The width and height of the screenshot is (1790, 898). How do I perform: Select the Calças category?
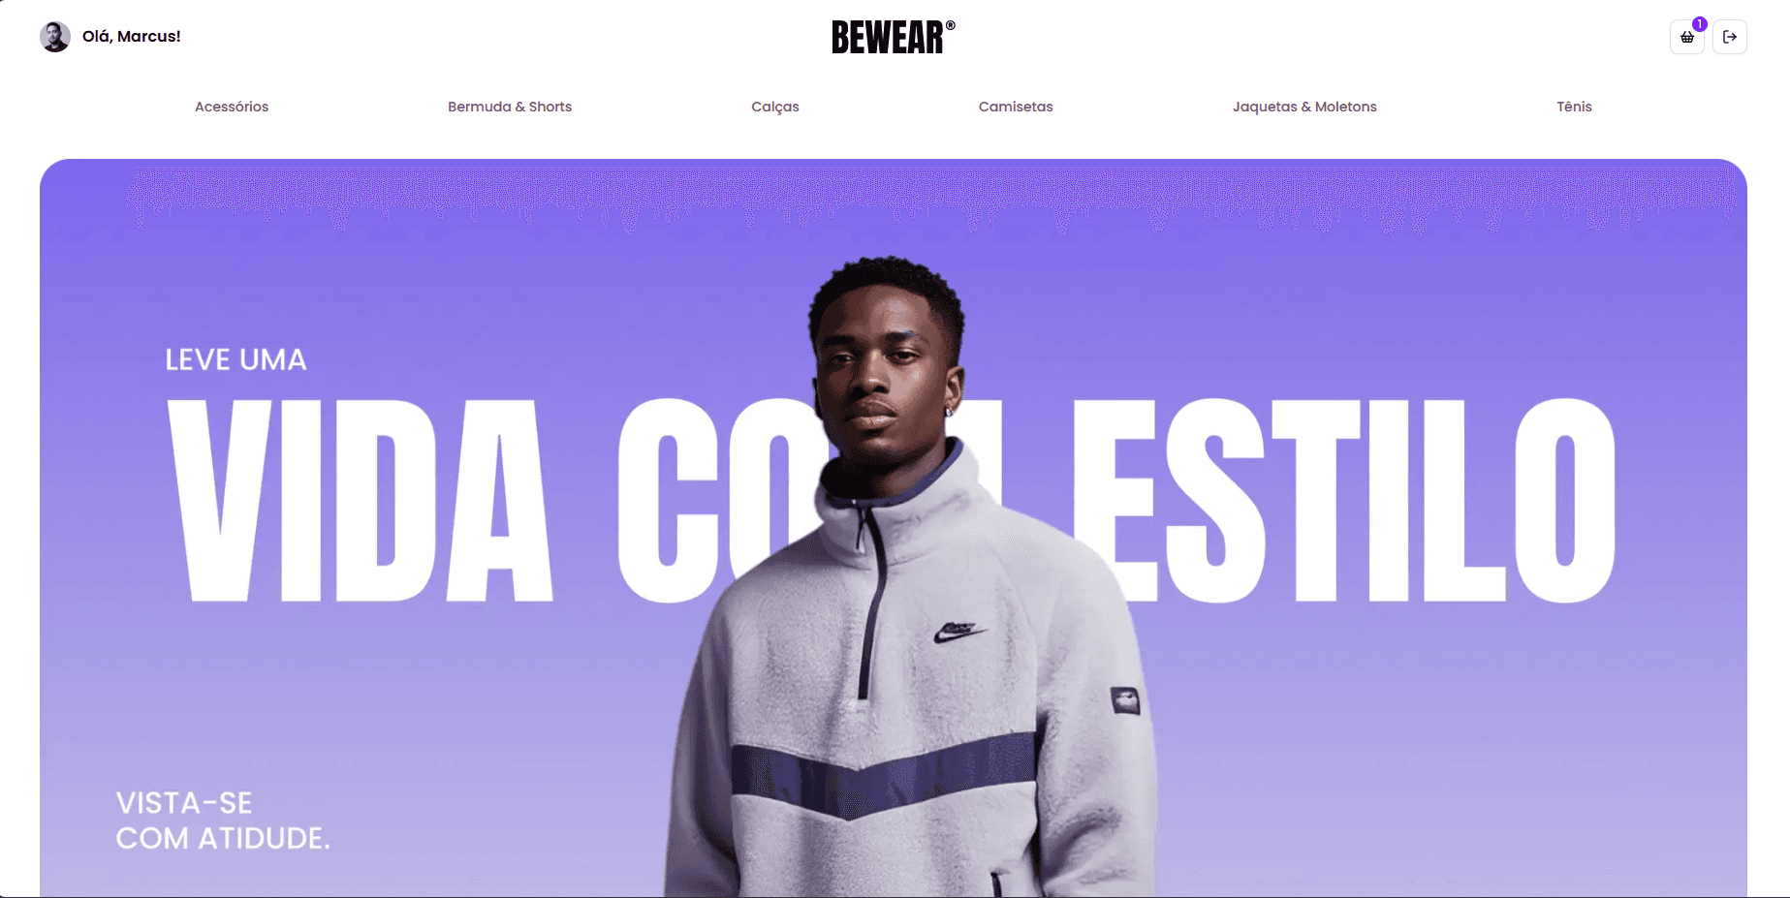[775, 107]
